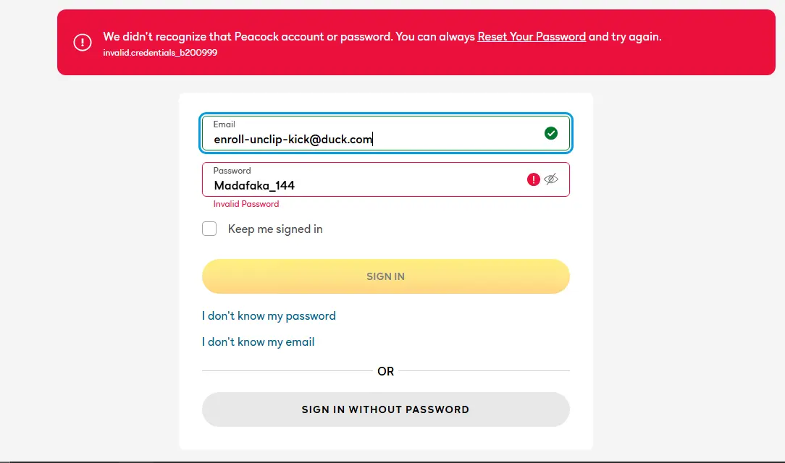This screenshot has width=785, height=463.
Task: Click the 'Password' field label
Action: (232, 171)
